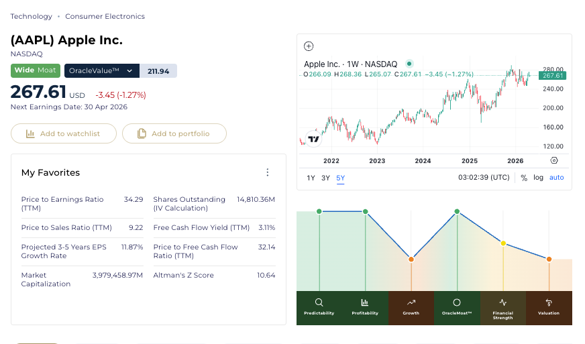
Task: Click the TradingView logo on the chart
Action: [x=313, y=139]
